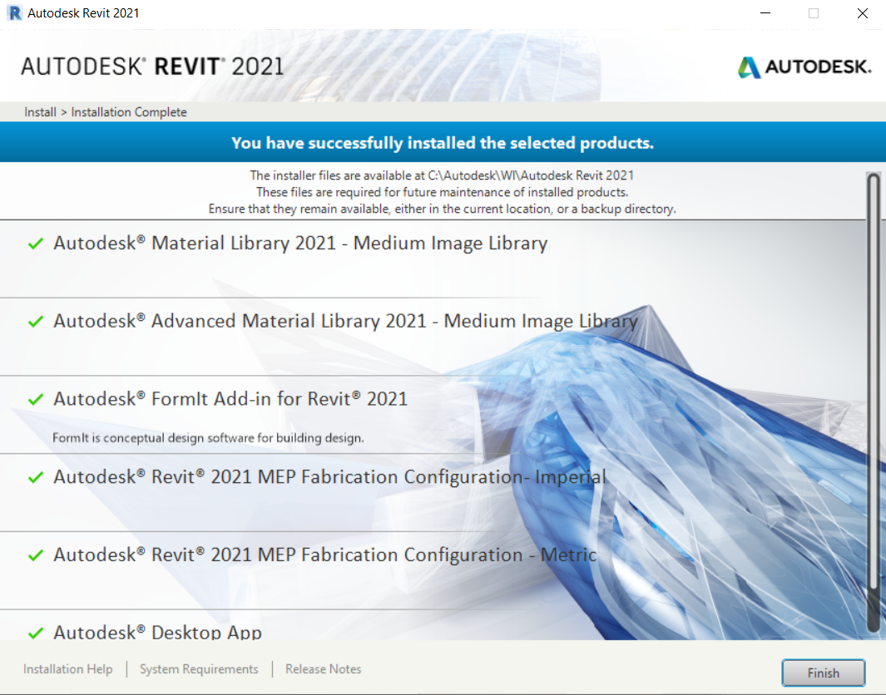Viewport: 886px width, 695px height.
Task: Click green checkmark beside Material Library 2021
Action: [34, 243]
